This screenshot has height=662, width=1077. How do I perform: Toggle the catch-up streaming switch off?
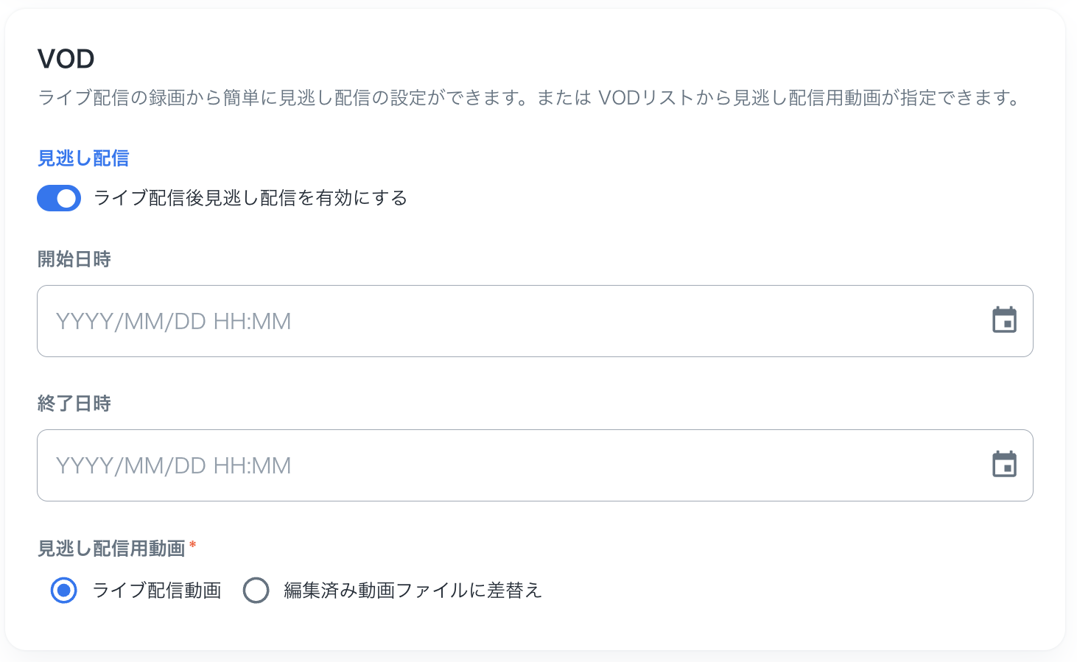(59, 198)
